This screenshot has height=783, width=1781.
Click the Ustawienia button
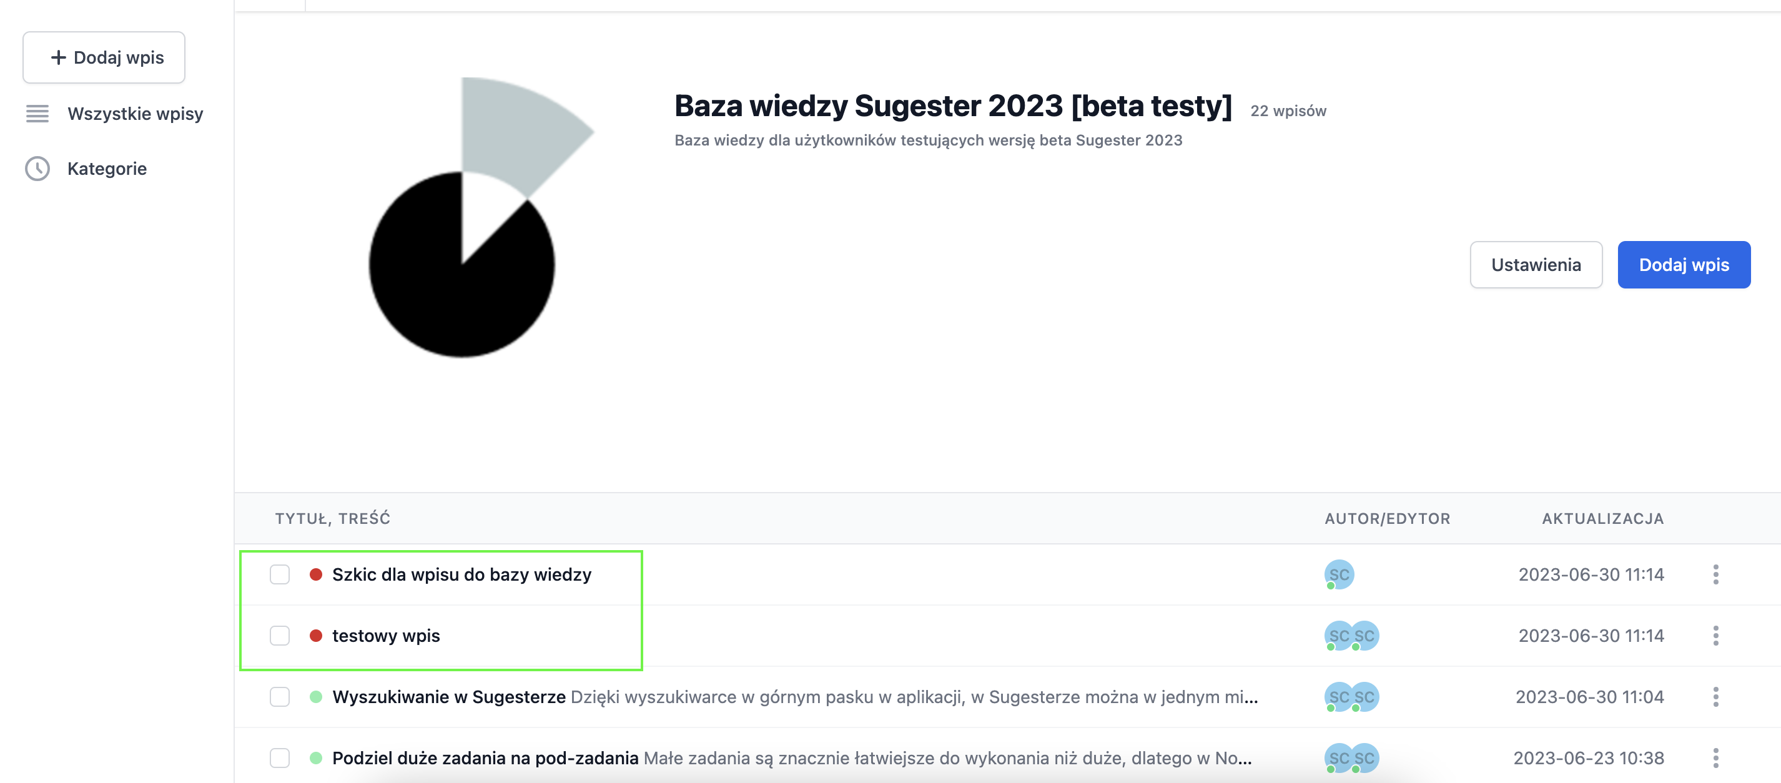[1536, 265]
